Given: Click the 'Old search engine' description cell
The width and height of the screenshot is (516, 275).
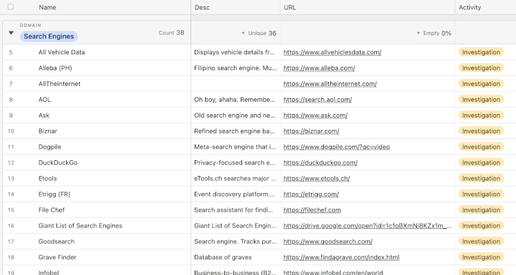Looking at the screenshot, I should 235,115.
